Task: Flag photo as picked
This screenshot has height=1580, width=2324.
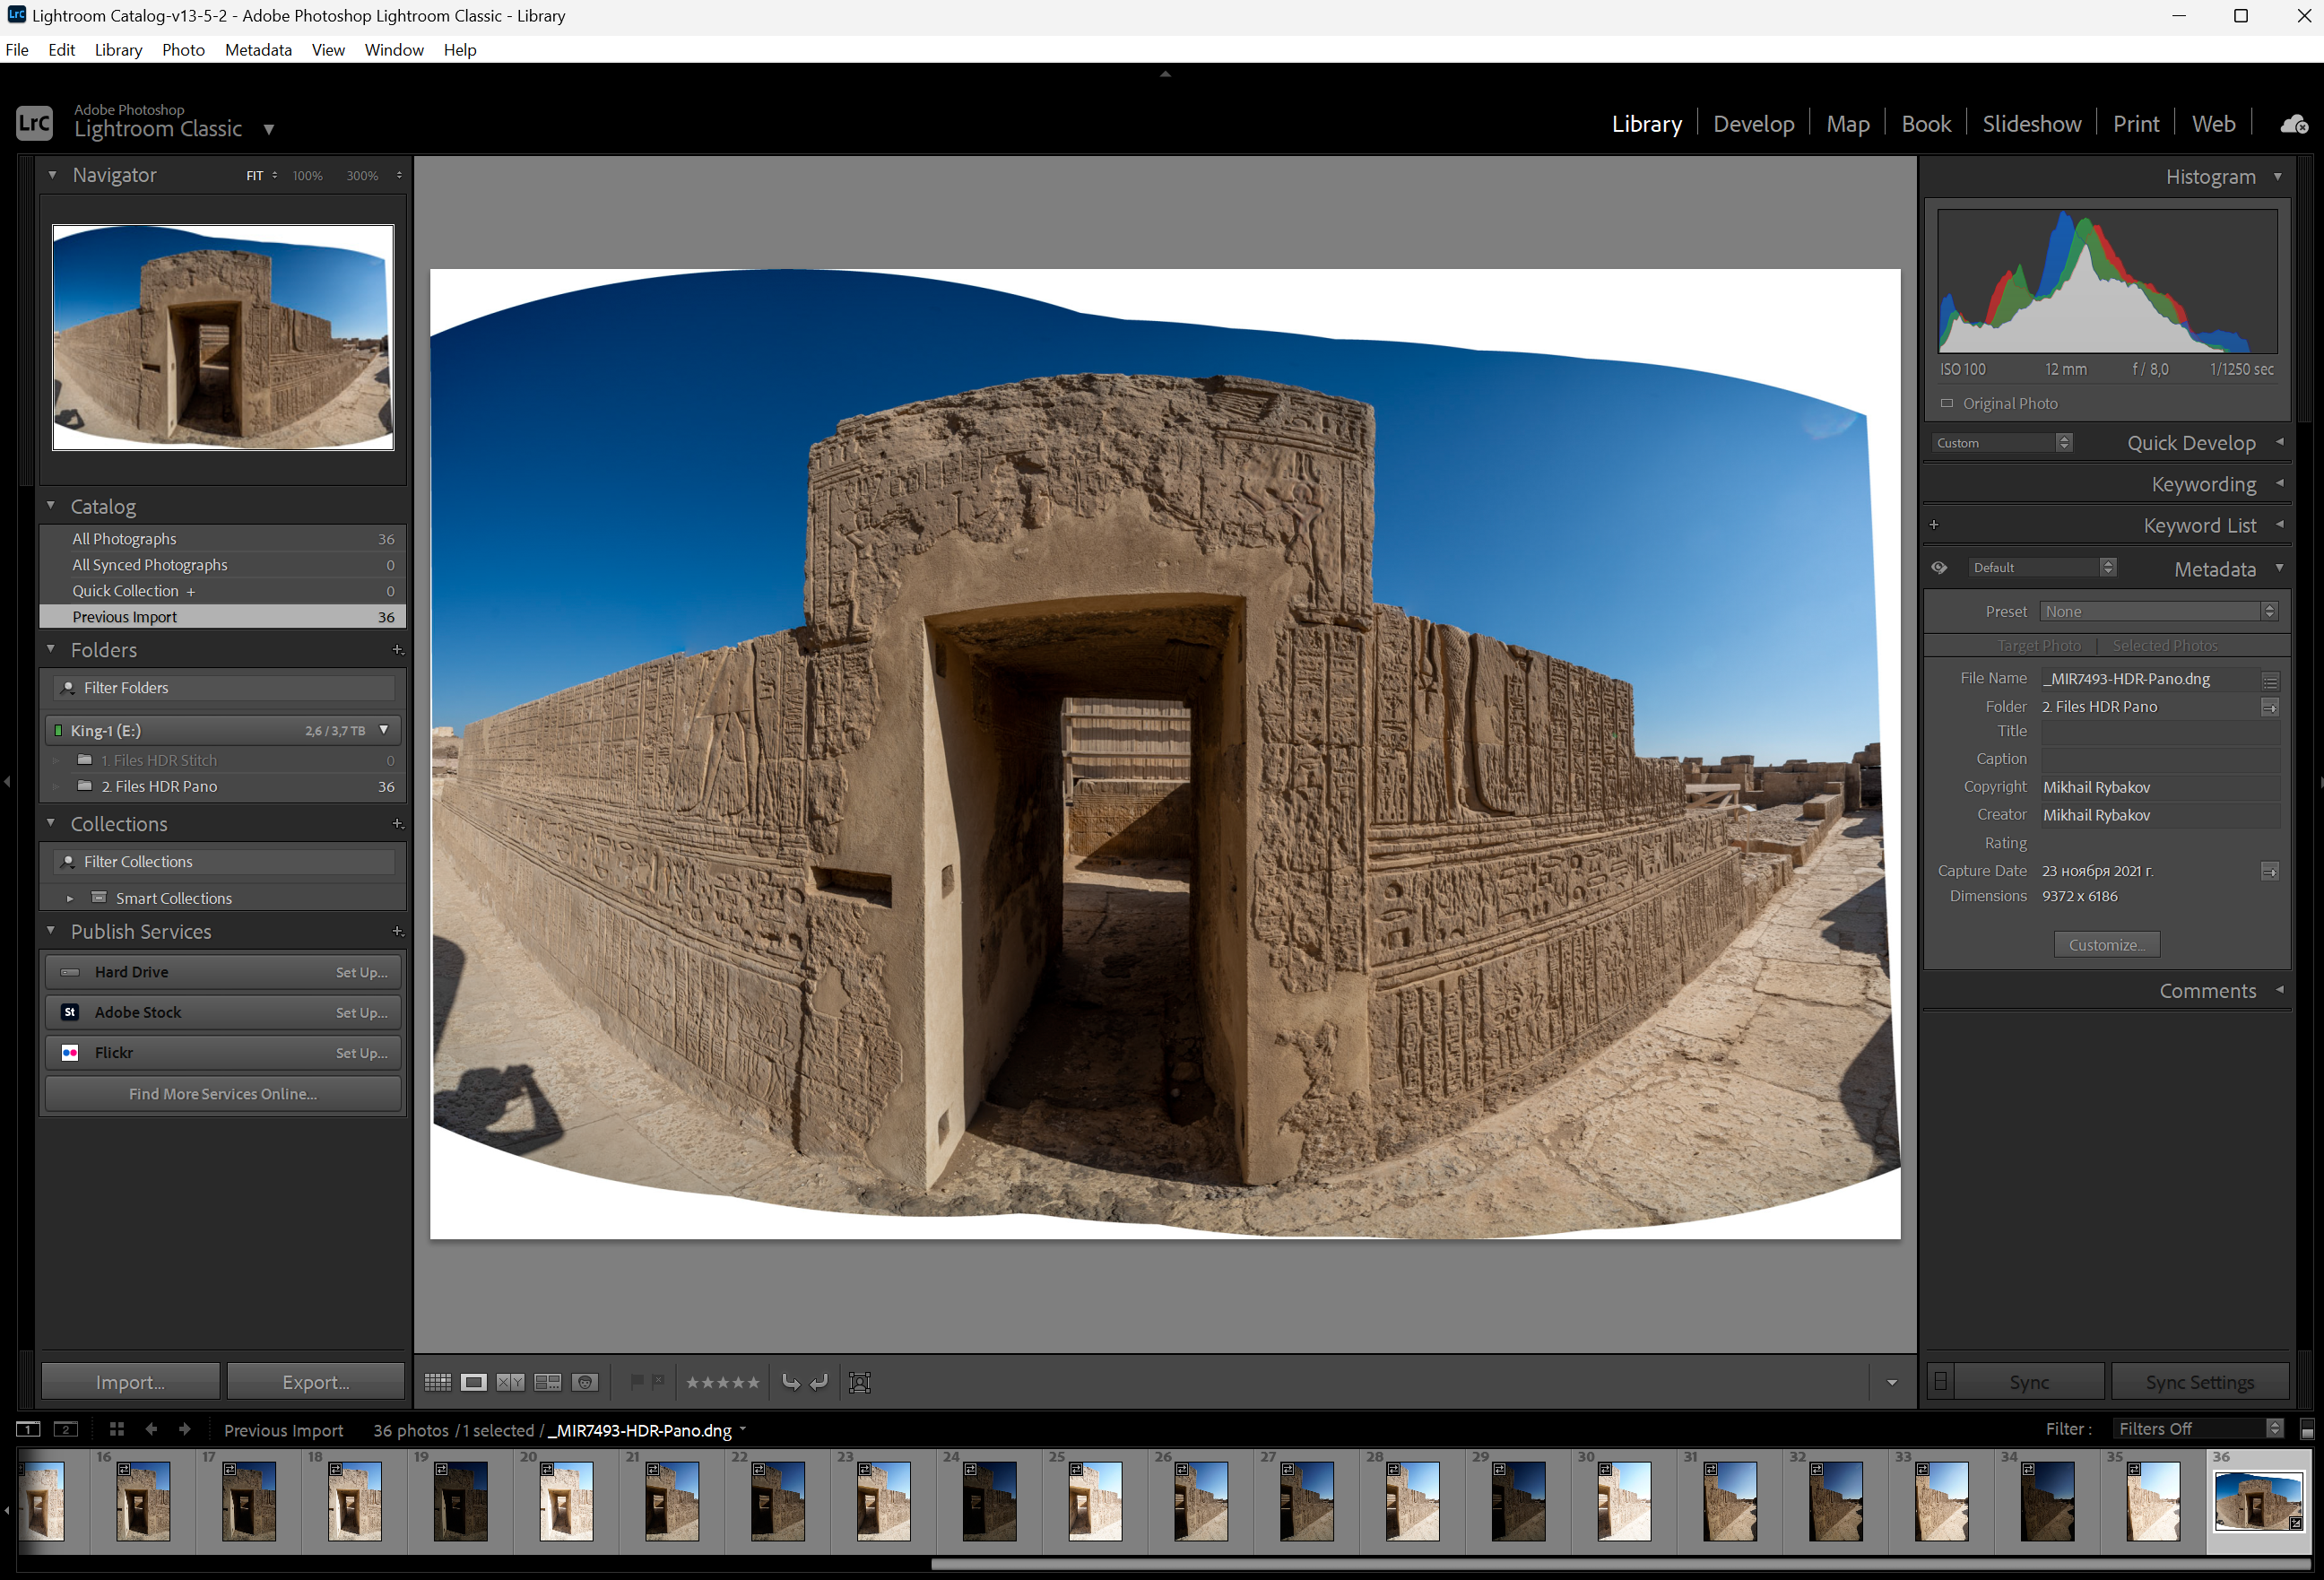Action: [x=637, y=1381]
